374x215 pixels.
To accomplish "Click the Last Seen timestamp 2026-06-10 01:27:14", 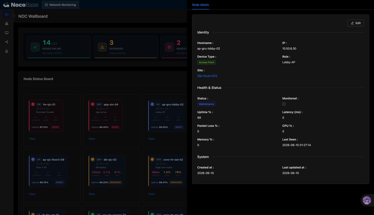I will [x=297, y=145].
